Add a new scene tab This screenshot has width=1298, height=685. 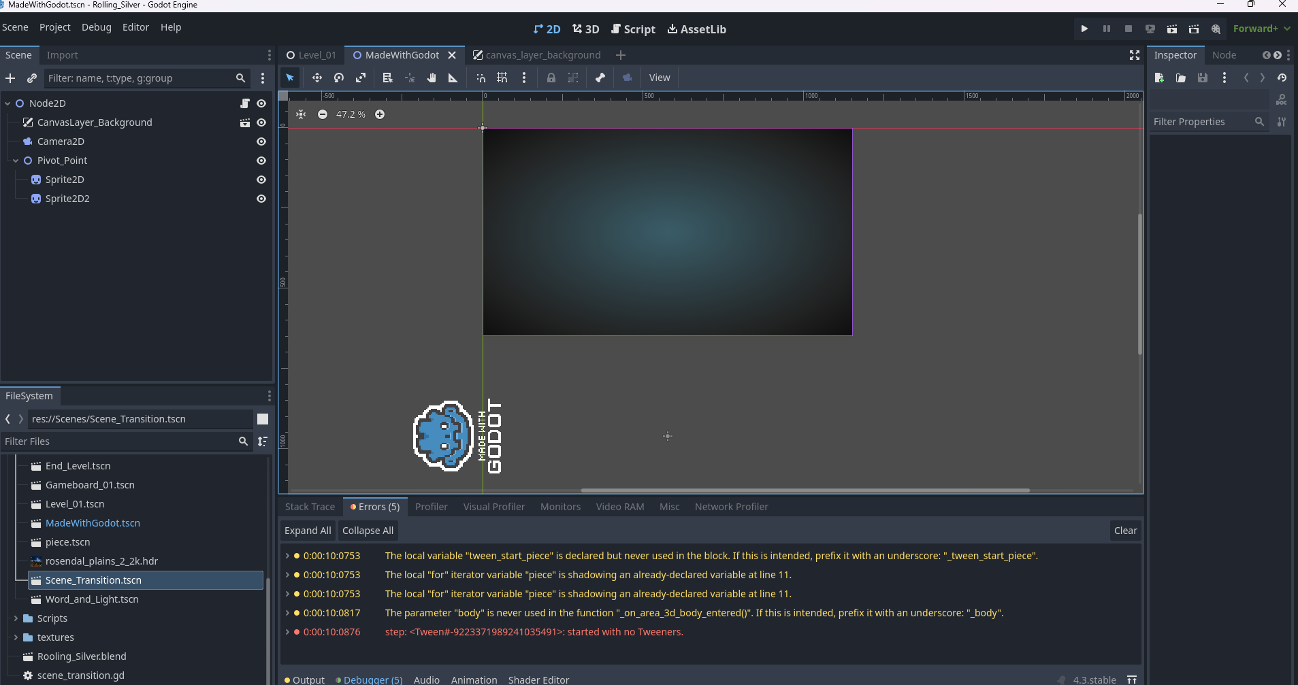click(620, 55)
